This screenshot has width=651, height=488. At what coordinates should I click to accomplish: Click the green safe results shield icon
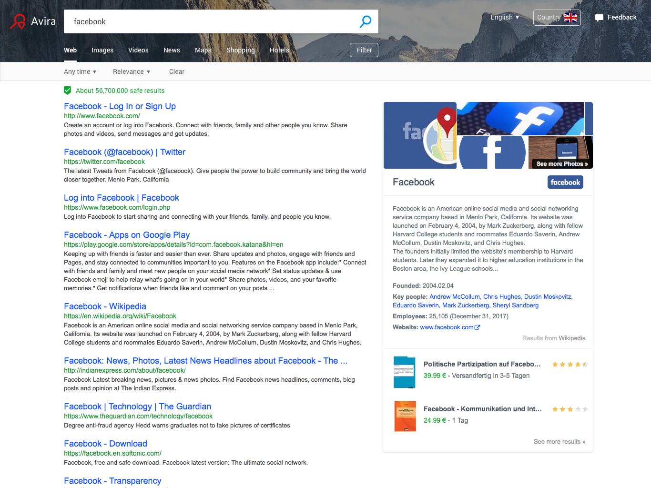tap(68, 90)
